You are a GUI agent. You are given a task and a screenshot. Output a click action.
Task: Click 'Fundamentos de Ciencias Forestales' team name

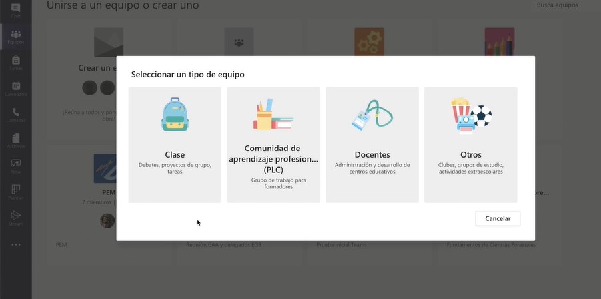point(491,245)
